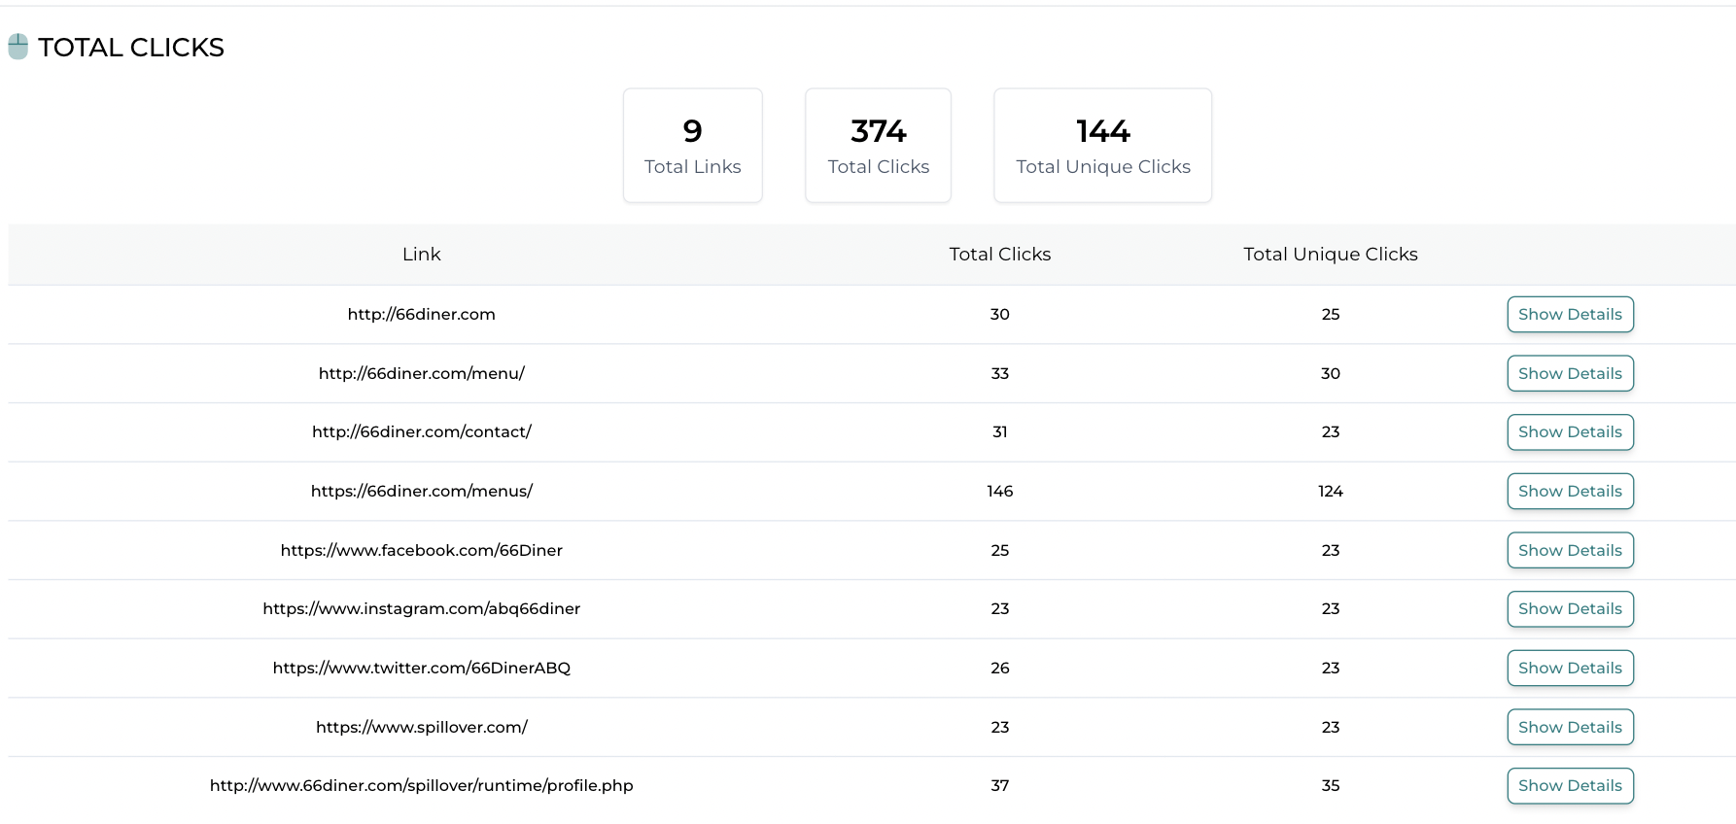
Task: Select the https://www.twitter.com/66DinerABQ text
Action: coord(422,668)
